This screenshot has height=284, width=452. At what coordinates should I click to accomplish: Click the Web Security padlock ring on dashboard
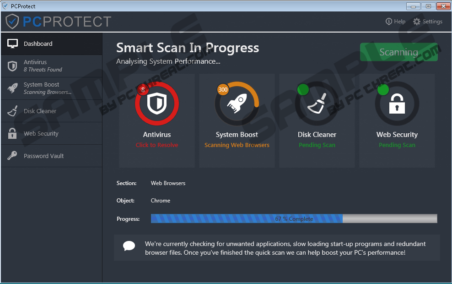tap(397, 104)
